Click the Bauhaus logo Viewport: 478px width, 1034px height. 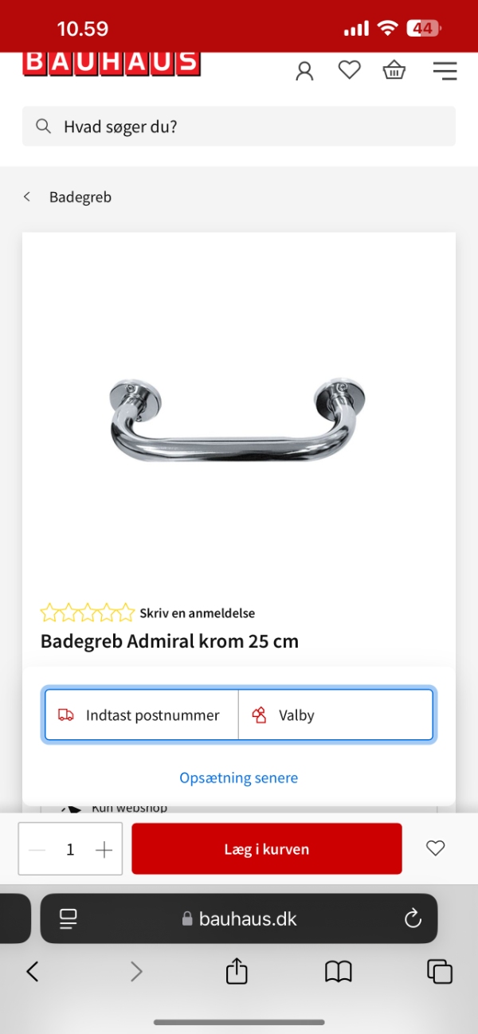(x=111, y=62)
